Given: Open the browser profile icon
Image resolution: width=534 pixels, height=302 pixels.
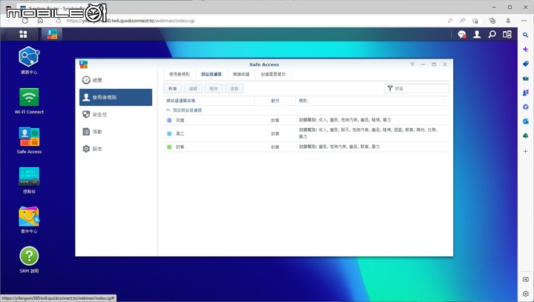Looking at the screenshot, I should 508,21.
